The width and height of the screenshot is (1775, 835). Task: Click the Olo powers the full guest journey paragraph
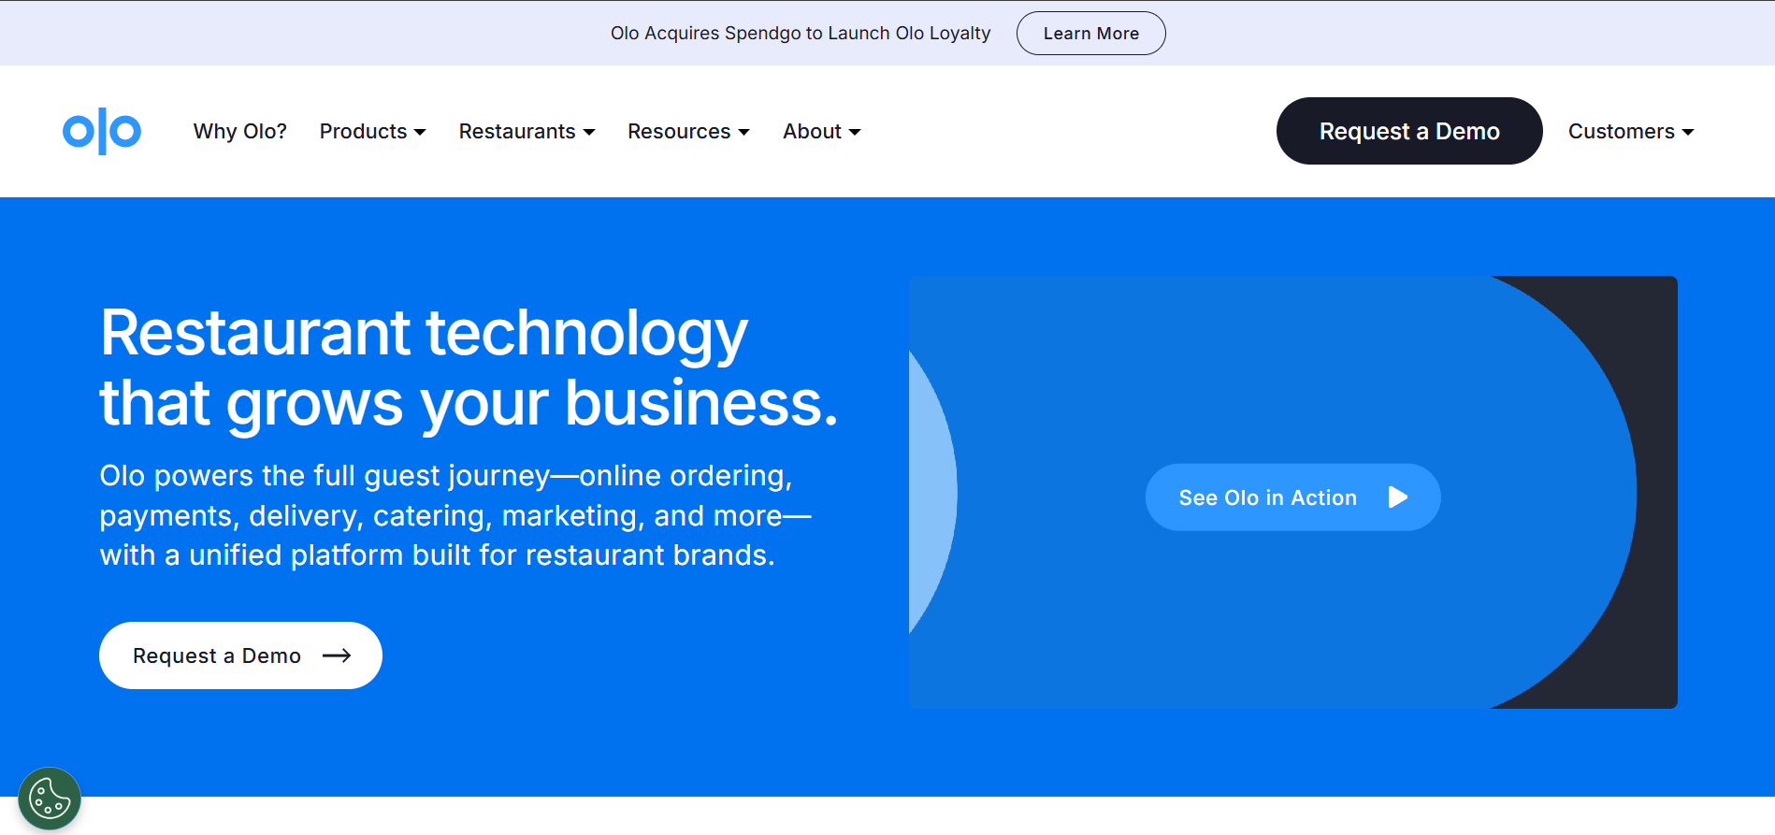tap(455, 515)
